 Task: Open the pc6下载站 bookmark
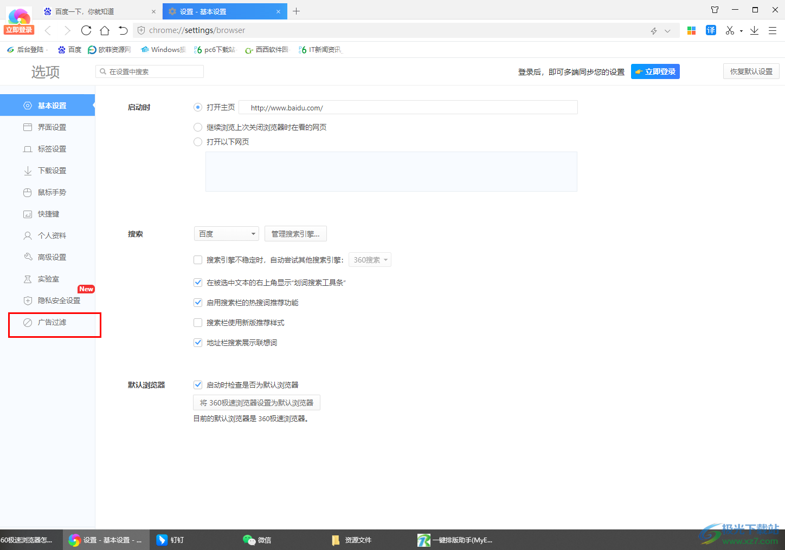pyautogui.click(x=215, y=50)
